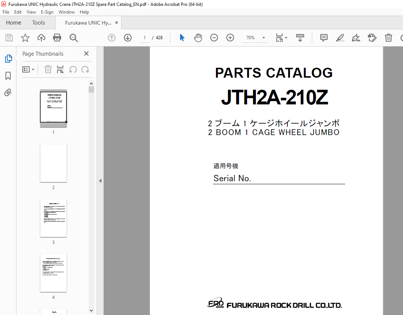
Task: Go to the Home view
Action: 14,23
